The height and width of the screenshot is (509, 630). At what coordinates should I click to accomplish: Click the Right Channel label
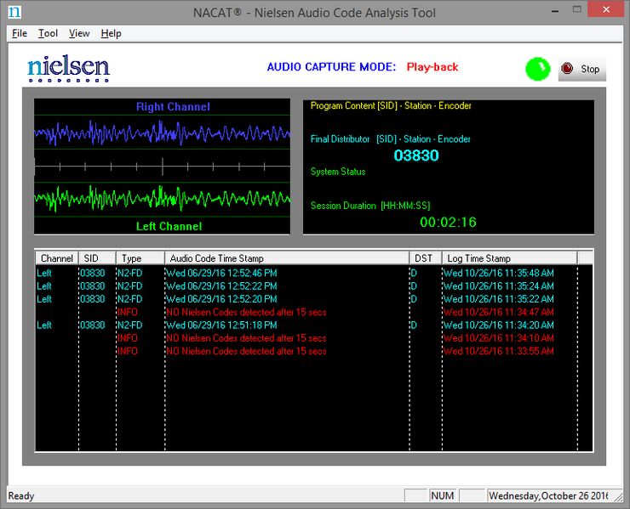pos(173,107)
